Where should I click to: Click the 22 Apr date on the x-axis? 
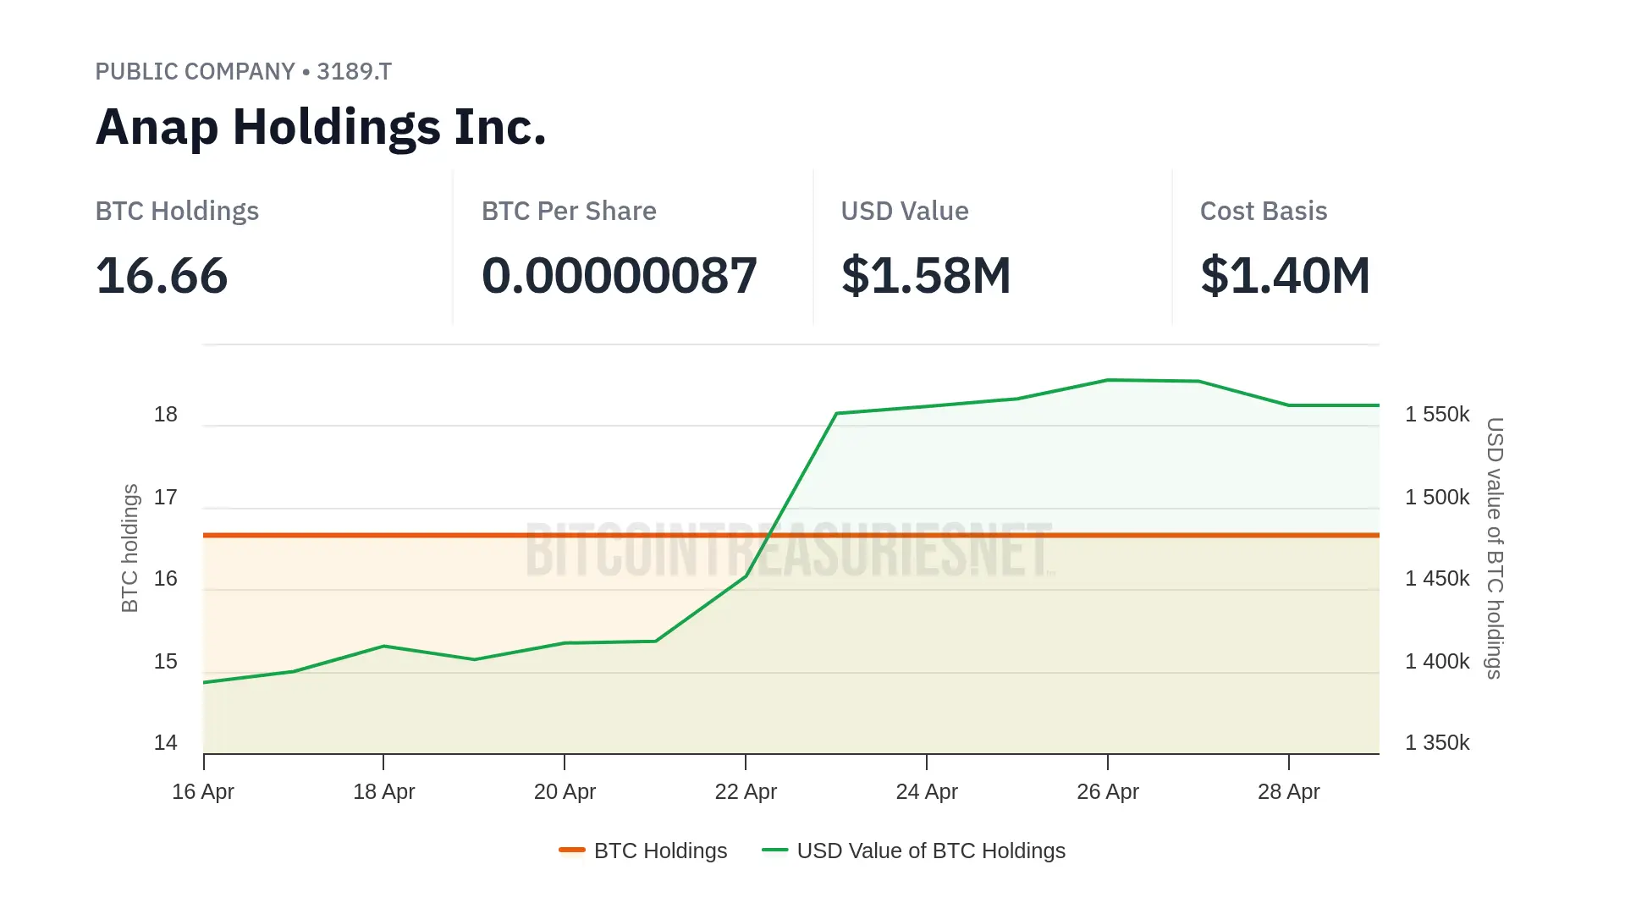tap(746, 792)
